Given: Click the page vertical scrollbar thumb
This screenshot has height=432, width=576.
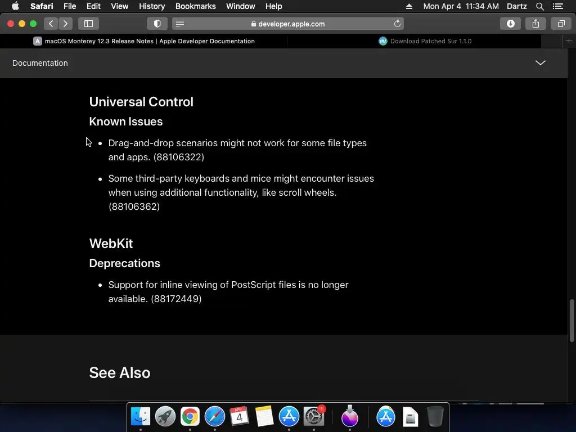Looking at the screenshot, I should 571,321.
